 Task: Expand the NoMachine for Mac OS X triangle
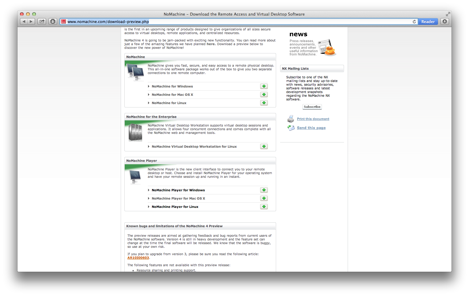coord(149,95)
